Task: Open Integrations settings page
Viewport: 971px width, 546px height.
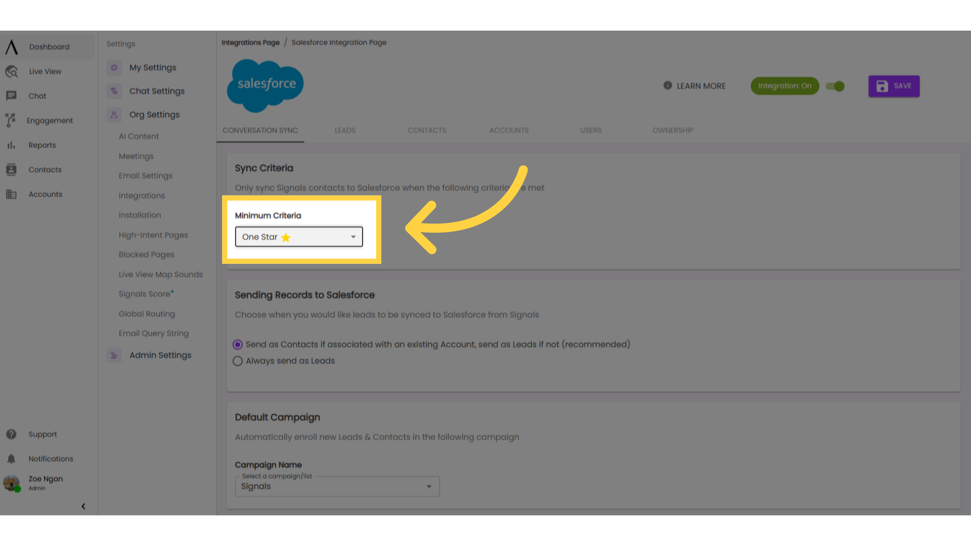Action: coord(142,196)
